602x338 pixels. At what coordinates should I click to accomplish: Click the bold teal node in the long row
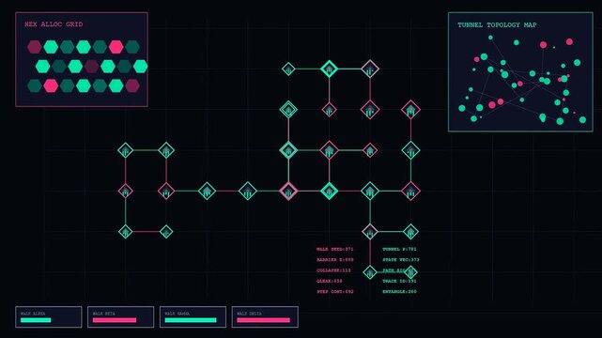pyautogui.click(x=329, y=191)
